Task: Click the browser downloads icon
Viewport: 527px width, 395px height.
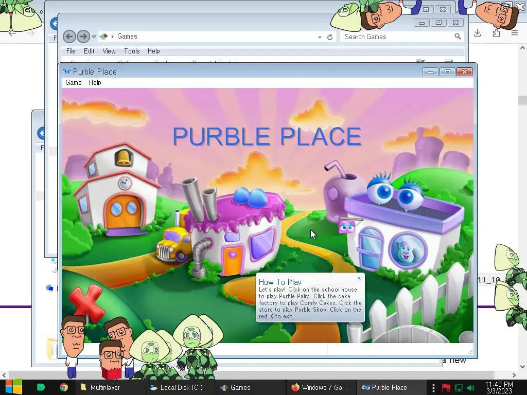Action: tap(477, 33)
